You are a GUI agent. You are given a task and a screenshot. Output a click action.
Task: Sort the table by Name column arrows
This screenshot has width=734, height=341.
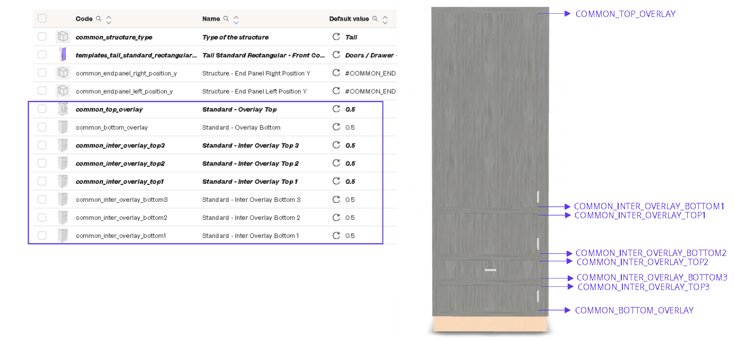point(236,20)
